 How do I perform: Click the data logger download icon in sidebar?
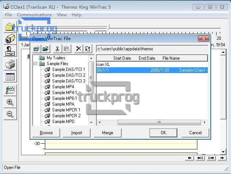point(10,39)
